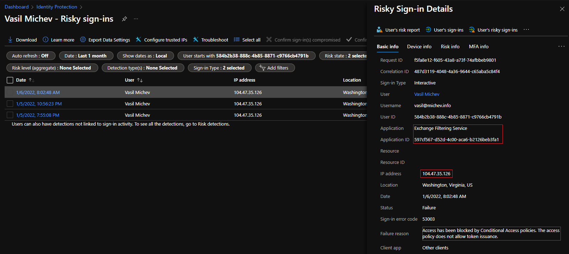Check the 1/6/2022 8:02:48 AM row
569x254 pixels.
pos(10,92)
